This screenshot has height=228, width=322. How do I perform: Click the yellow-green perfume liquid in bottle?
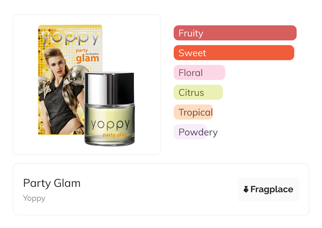tap(109, 113)
